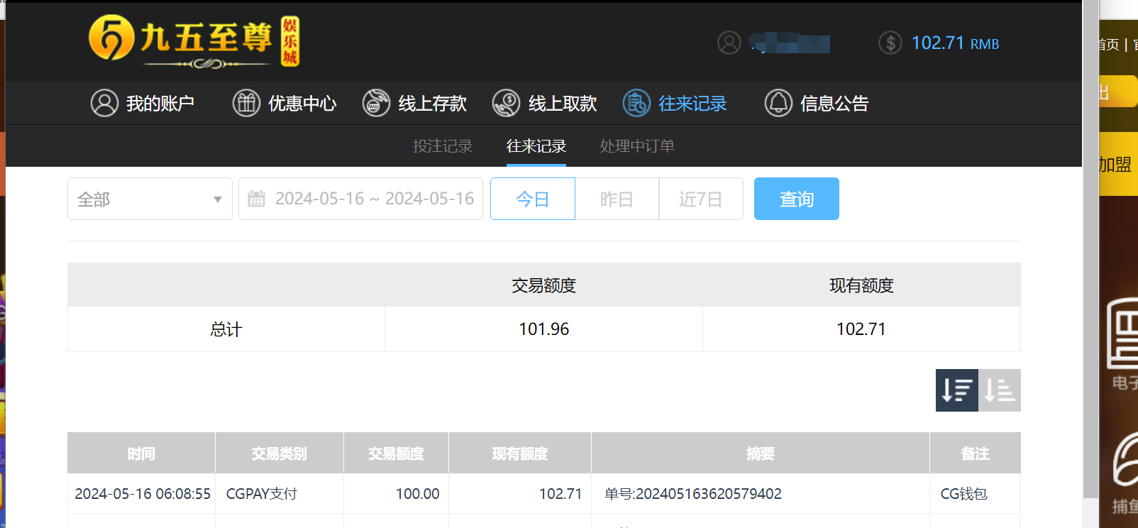Sort records in descending order
Viewport: 1138px width, 528px height.
[956, 390]
